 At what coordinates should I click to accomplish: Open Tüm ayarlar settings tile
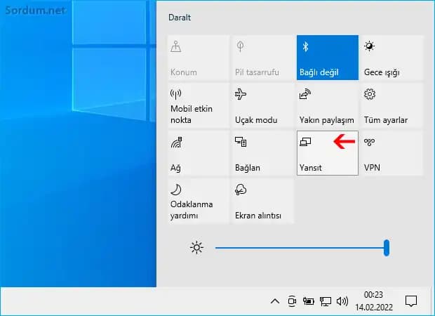tap(392, 105)
